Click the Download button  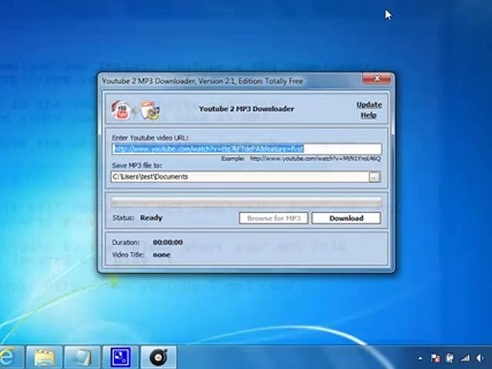346,218
